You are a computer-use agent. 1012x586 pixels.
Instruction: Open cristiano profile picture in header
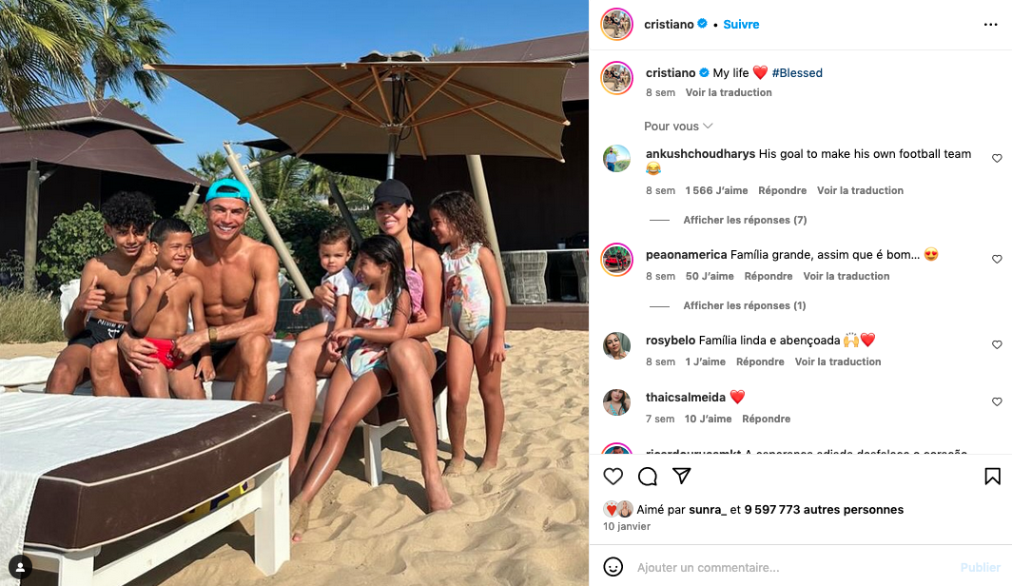click(x=617, y=25)
